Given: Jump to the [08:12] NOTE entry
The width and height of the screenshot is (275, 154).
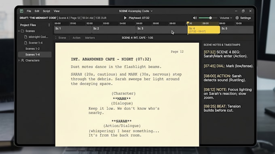Looking at the screenshot, I should [227, 94].
